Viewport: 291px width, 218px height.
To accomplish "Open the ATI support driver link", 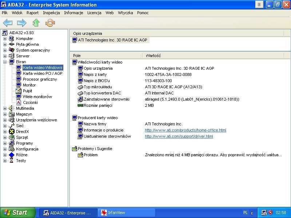I will pyautogui.click(x=179, y=136).
